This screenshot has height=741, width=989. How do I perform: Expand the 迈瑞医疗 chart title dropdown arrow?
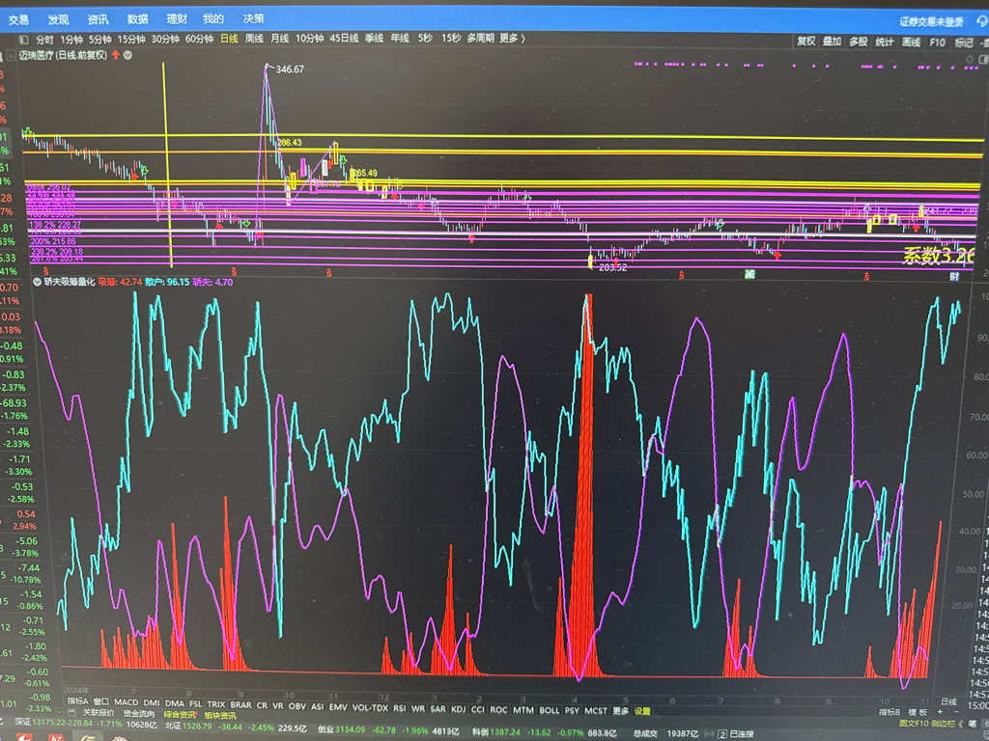tap(128, 55)
